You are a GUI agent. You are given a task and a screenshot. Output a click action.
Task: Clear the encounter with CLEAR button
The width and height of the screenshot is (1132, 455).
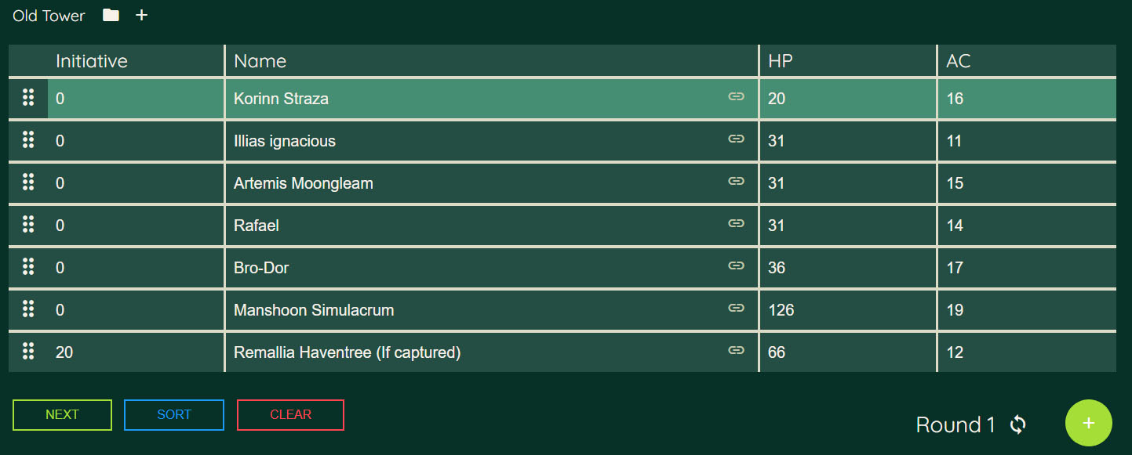pyautogui.click(x=290, y=415)
